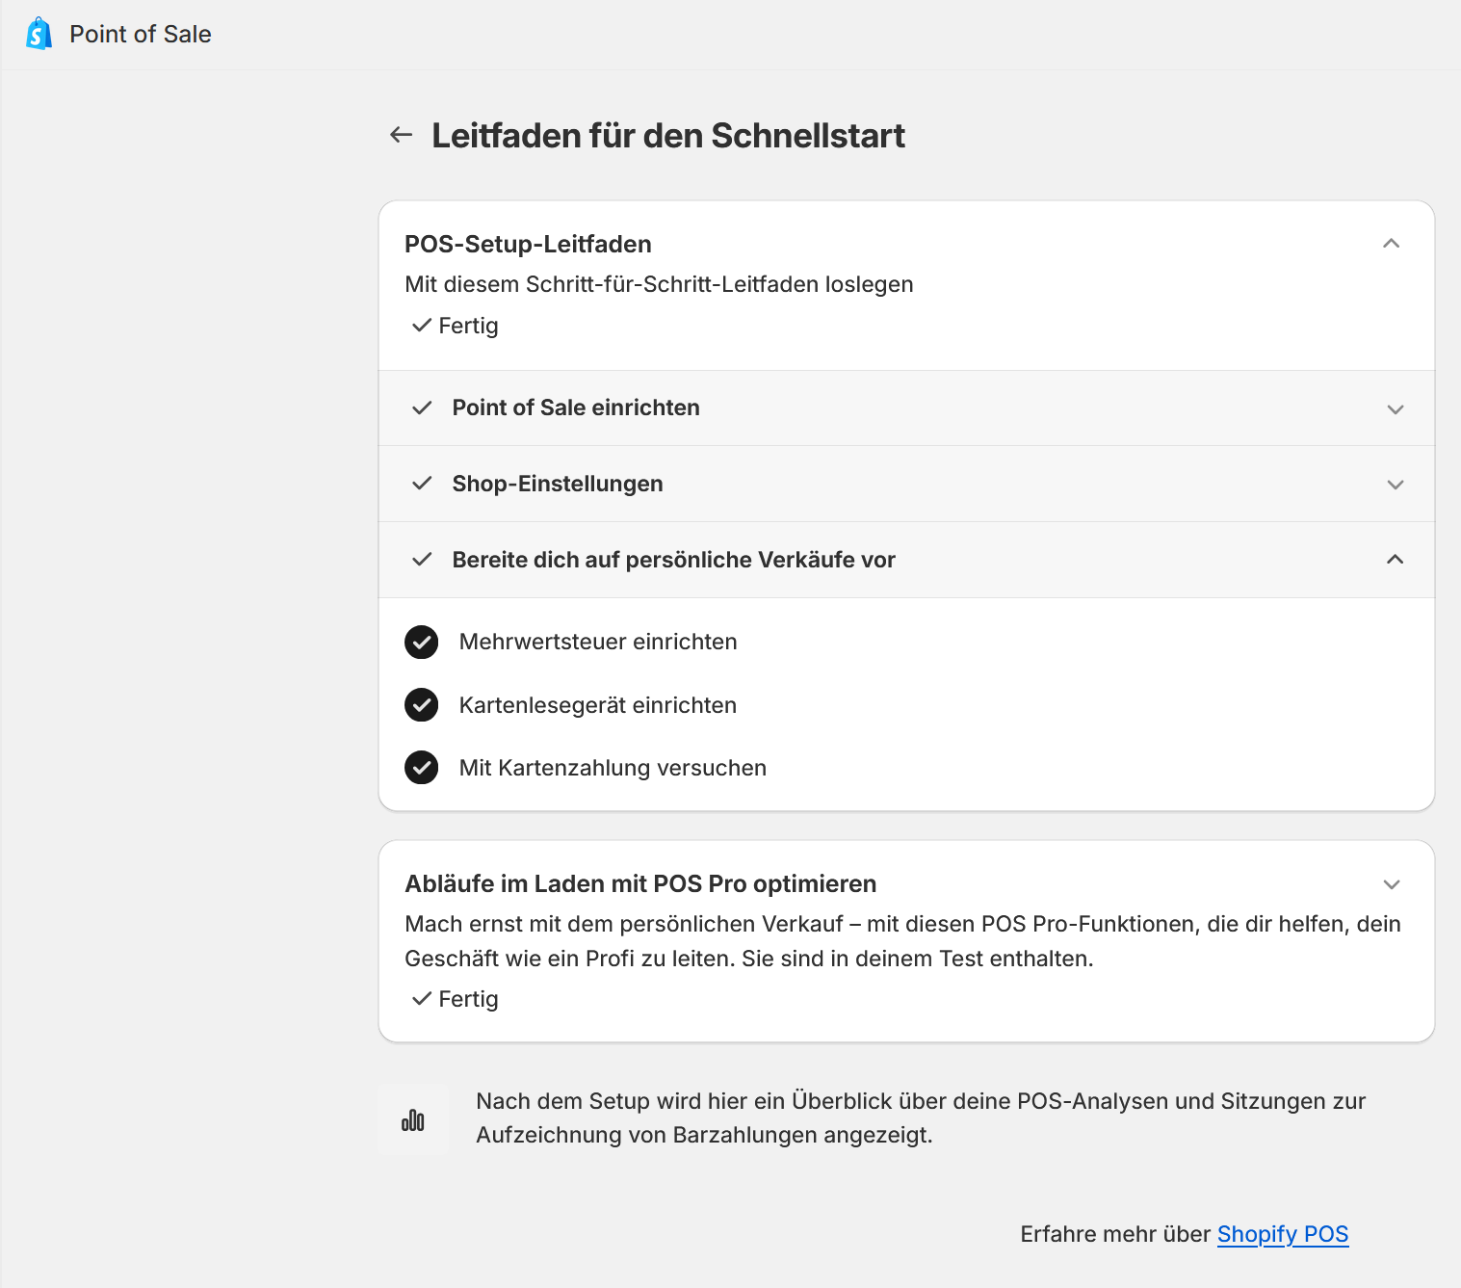Viewport: 1461px width, 1288px height.
Task: Click checkmark icon beside Shop-Einstellungen
Action: pyautogui.click(x=422, y=484)
